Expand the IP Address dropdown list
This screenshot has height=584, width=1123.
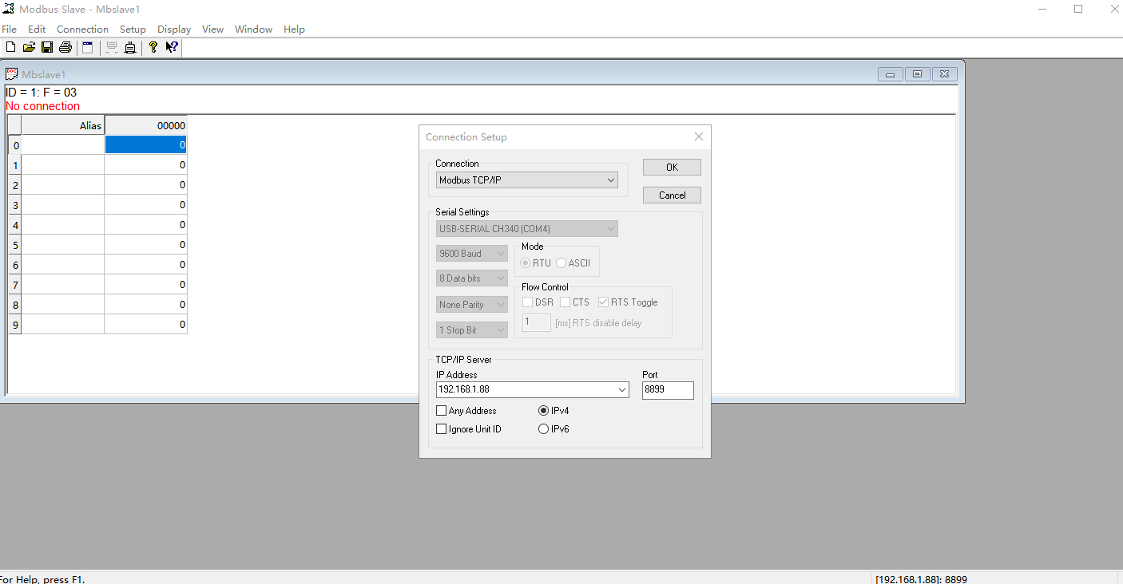click(622, 390)
